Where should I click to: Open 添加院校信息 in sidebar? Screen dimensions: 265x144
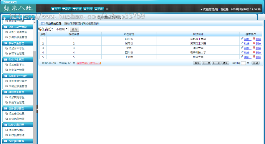[16, 130]
